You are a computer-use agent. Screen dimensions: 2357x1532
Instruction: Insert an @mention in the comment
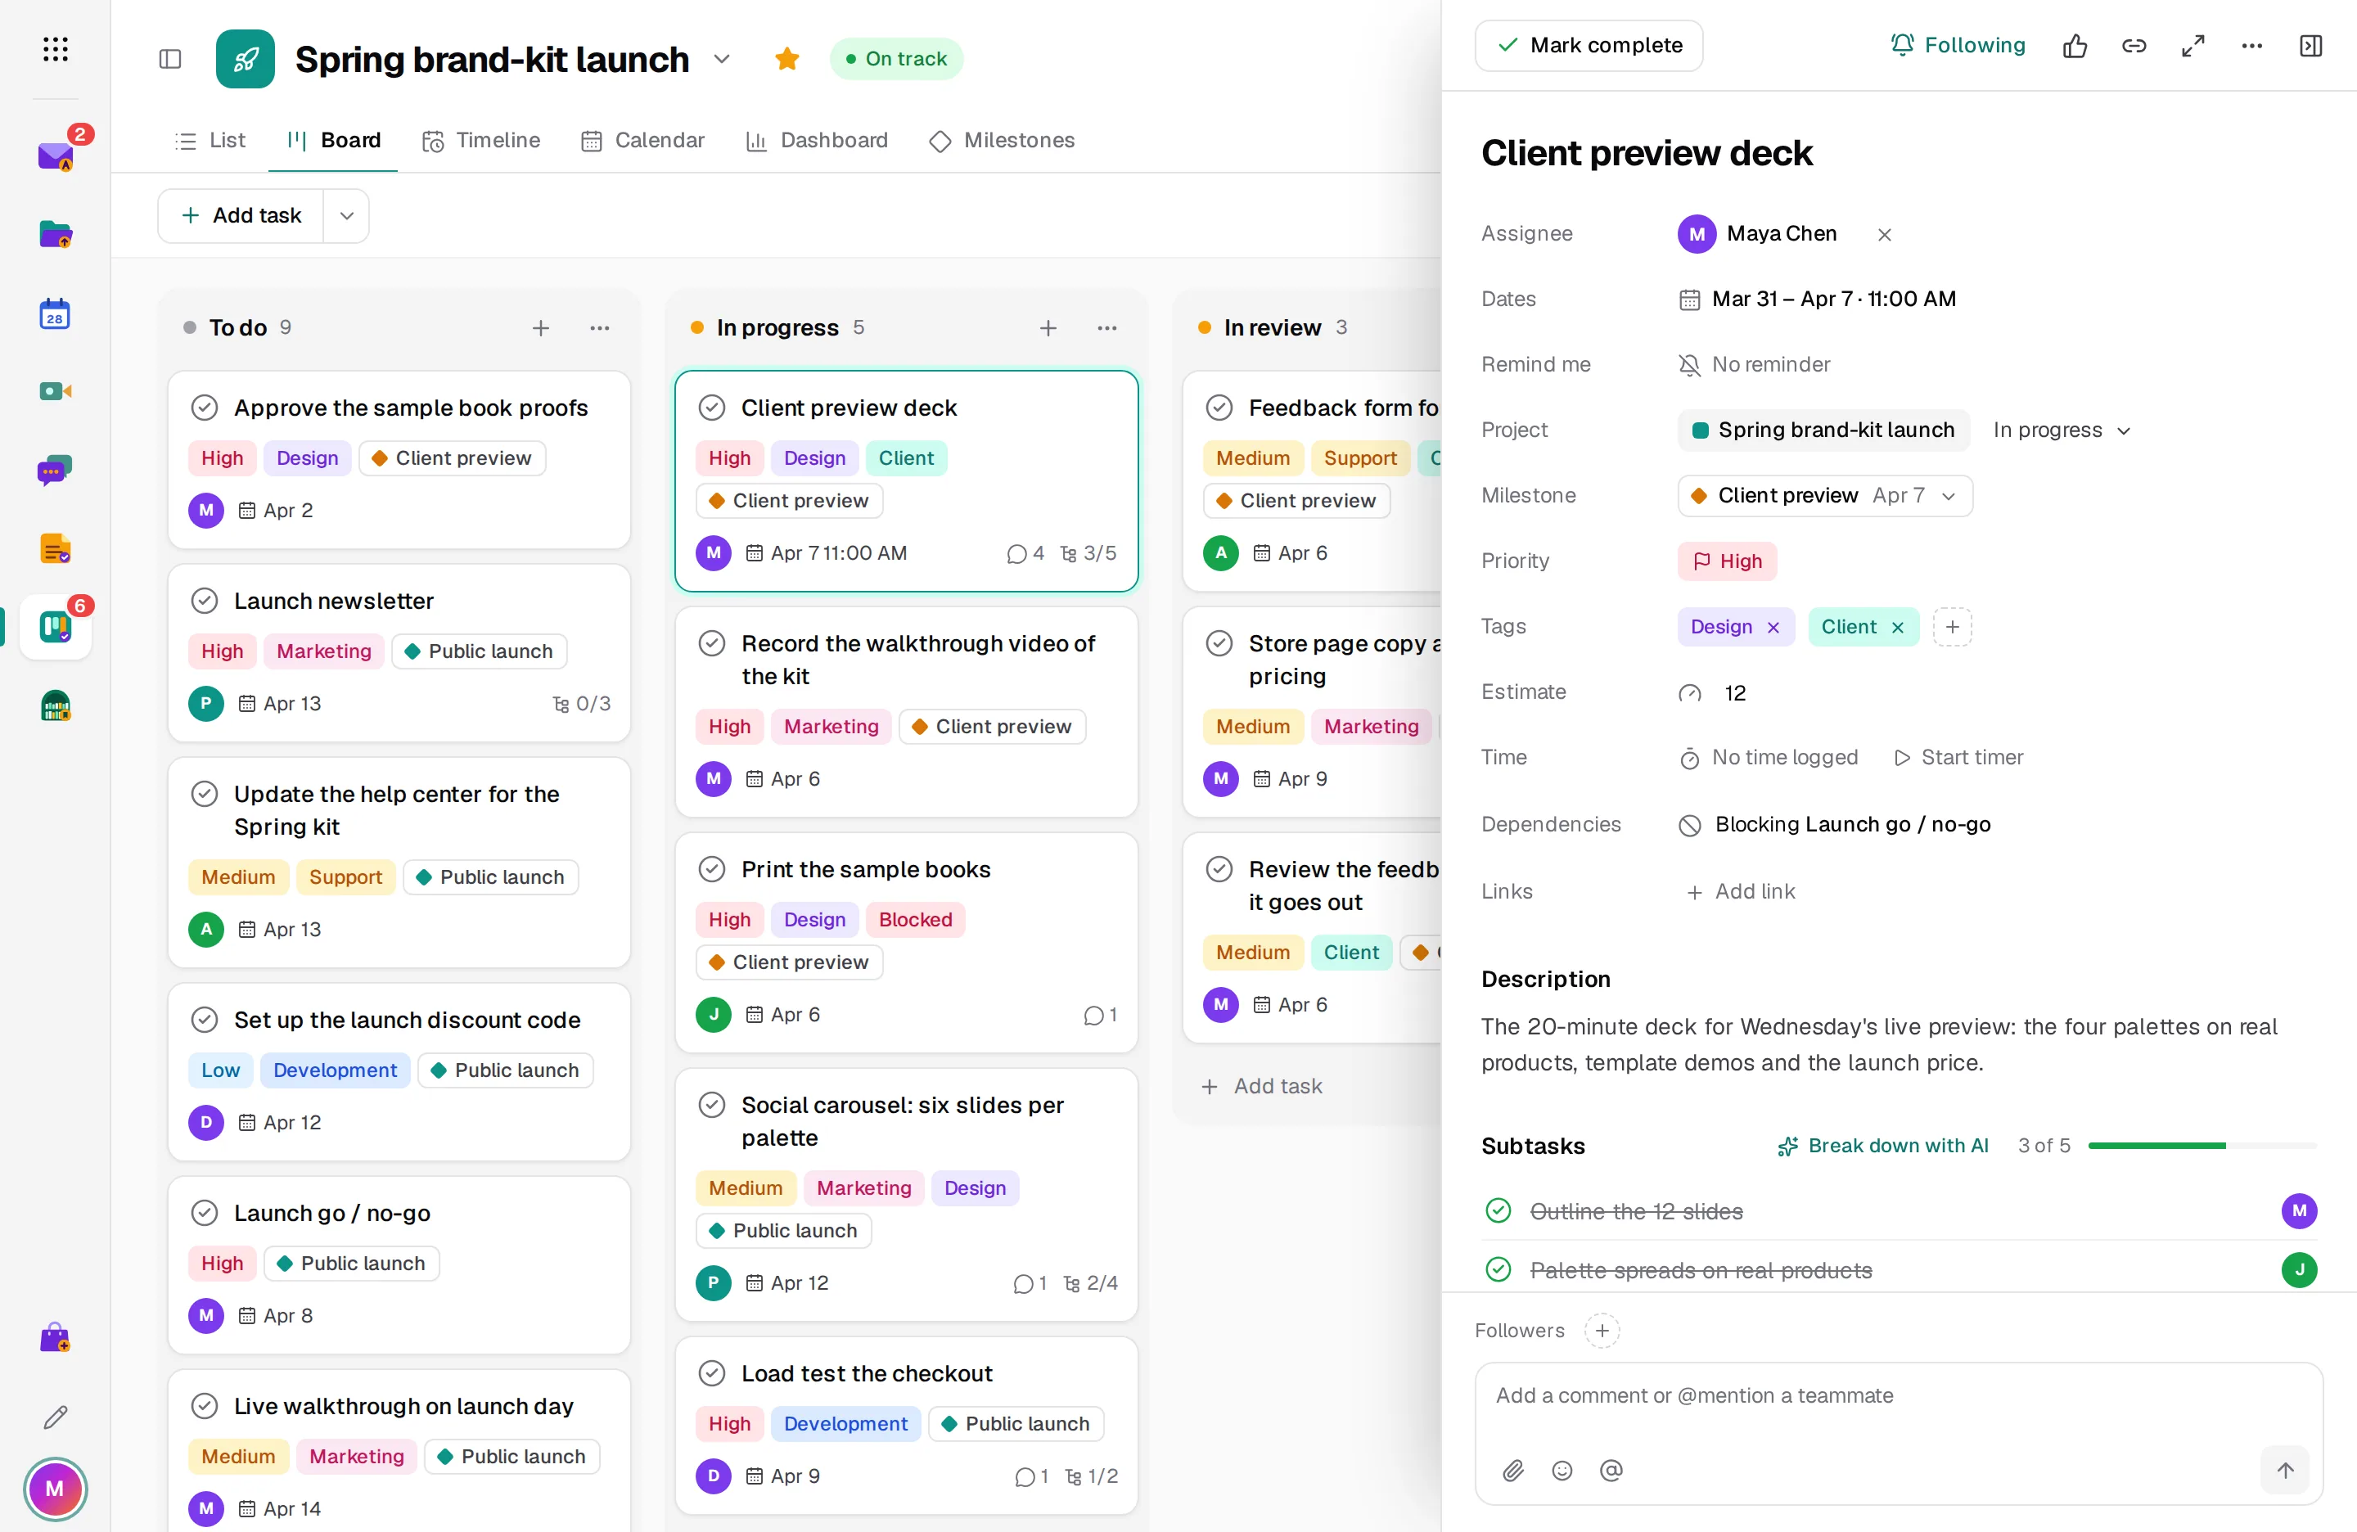coord(1611,1471)
